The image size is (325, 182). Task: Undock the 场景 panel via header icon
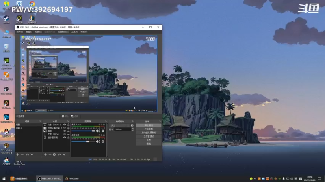tap(40, 121)
